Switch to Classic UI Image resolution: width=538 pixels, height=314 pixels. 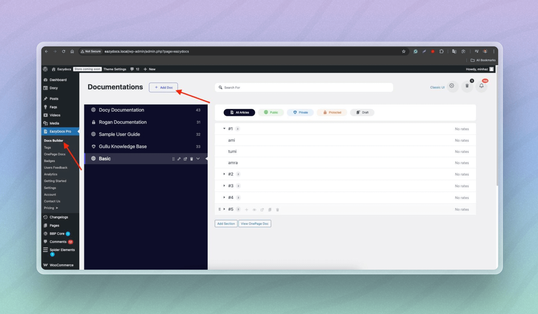[437, 87]
